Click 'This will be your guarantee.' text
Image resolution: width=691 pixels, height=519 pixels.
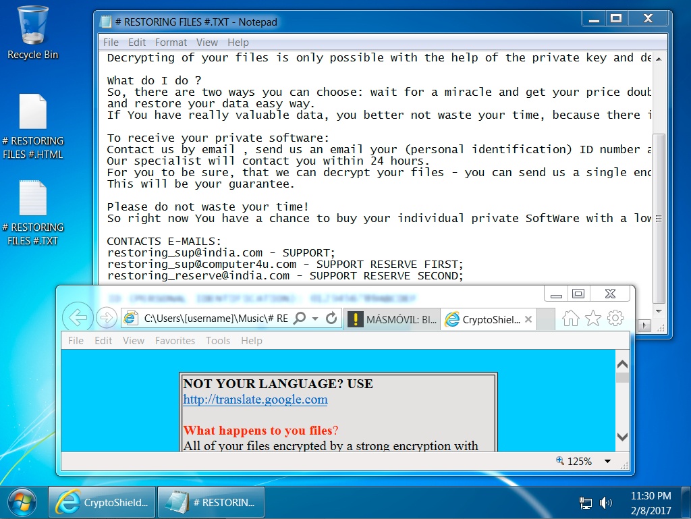click(x=201, y=184)
